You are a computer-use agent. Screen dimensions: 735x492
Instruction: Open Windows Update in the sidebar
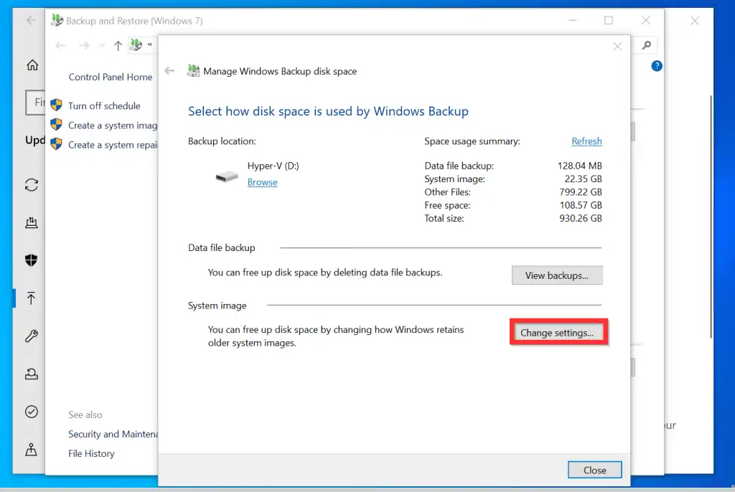(x=32, y=185)
